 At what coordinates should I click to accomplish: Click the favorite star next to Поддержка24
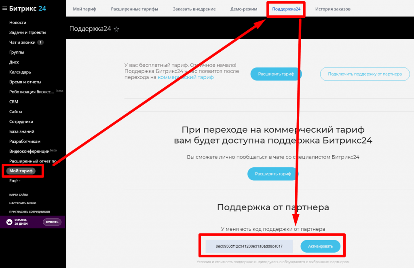pos(116,29)
